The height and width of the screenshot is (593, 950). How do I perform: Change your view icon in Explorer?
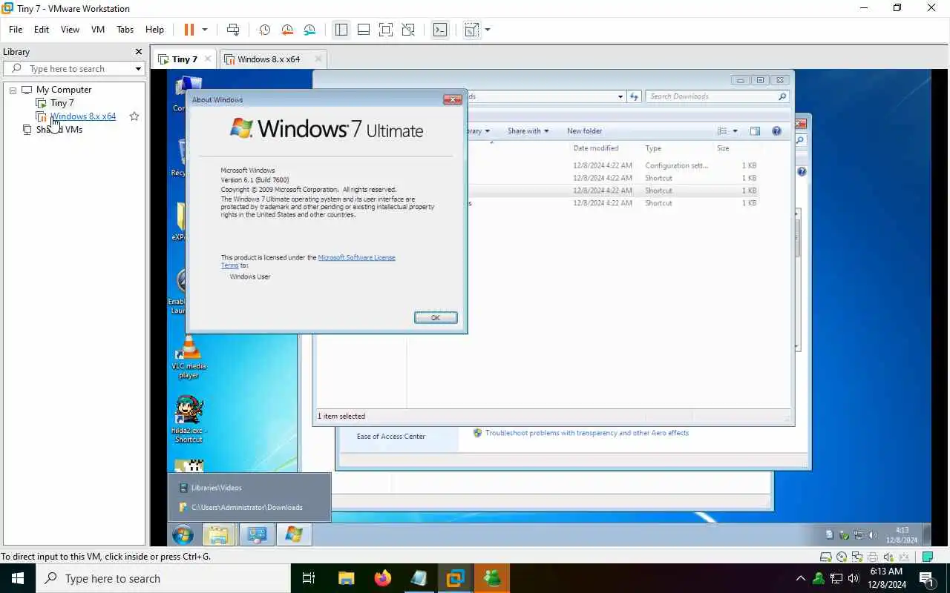click(x=723, y=131)
